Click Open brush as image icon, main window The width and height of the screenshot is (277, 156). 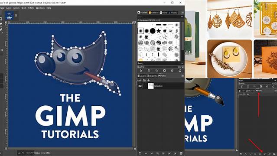click(179, 71)
